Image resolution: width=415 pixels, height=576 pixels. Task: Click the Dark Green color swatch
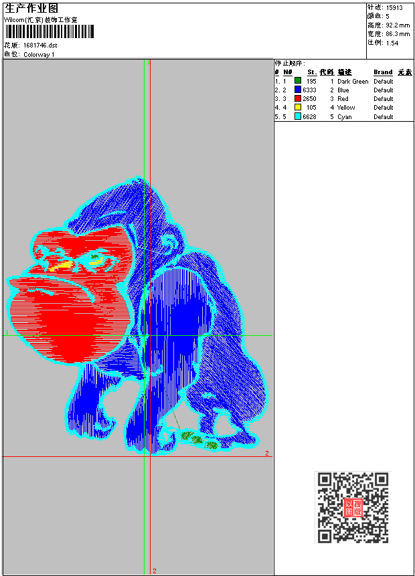pos(298,80)
